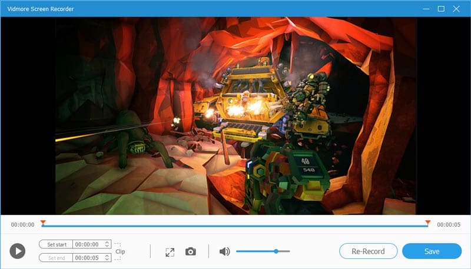Click the middle of the timeline bar
This screenshot has height=269, width=471.
click(x=235, y=225)
